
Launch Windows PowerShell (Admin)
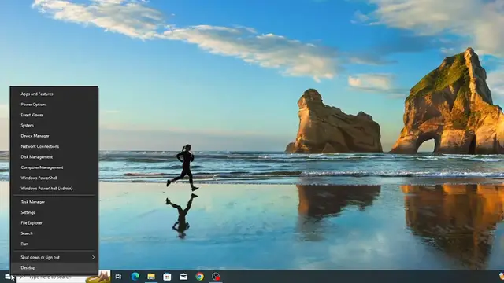[54, 189]
